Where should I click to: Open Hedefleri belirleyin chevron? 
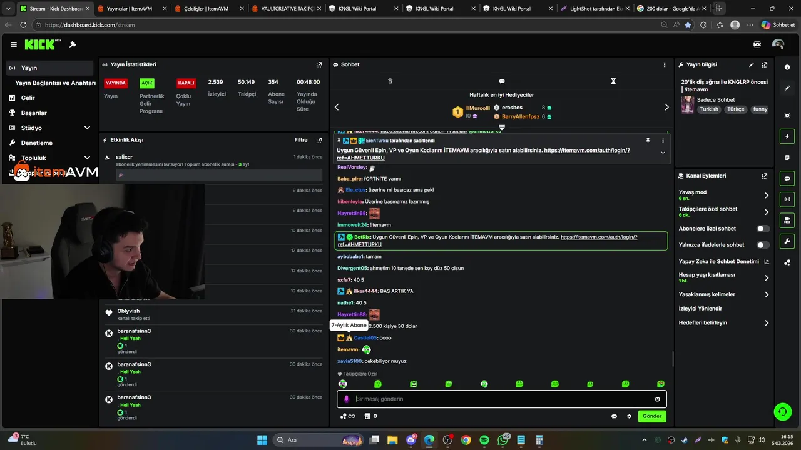click(x=767, y=323)
